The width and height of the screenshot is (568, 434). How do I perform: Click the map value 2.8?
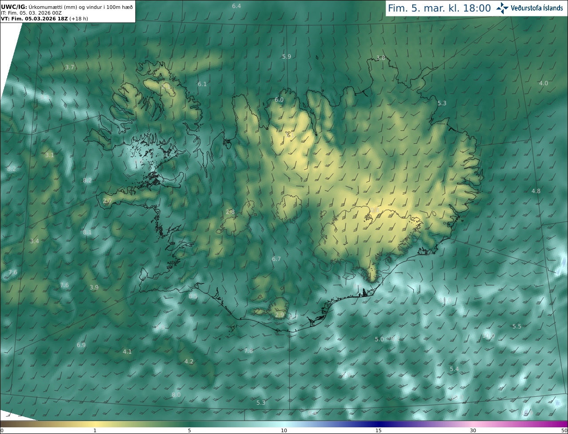click(x=230, y=212)
